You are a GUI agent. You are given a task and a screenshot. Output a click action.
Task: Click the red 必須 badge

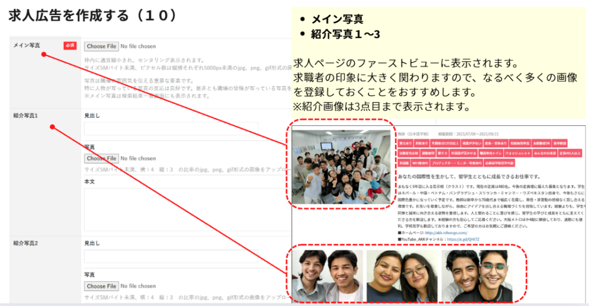[x=70, y=46]
